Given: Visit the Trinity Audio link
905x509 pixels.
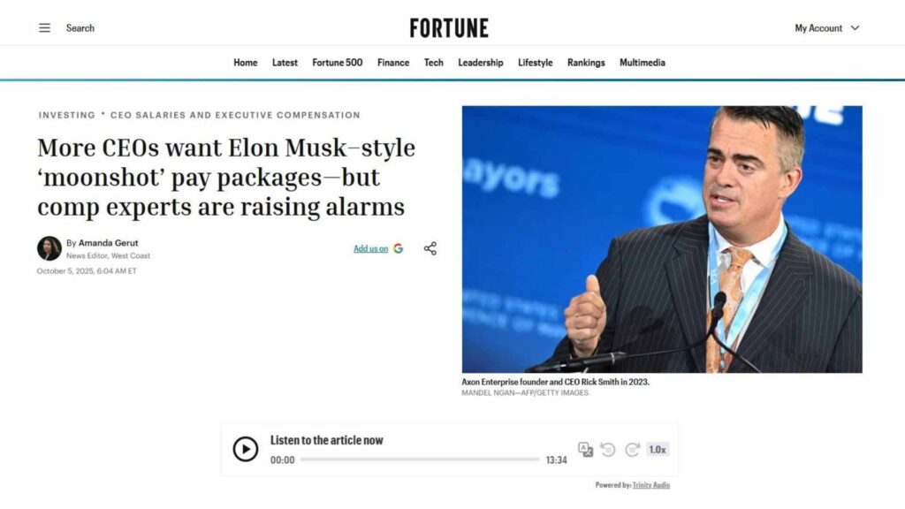Looking at the screenshot, I should [x=651, y=485].
